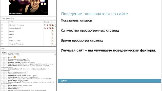The image size is (162, 91).
Task: Click the chat scroll-up arrow
Action: click(55, 54)
